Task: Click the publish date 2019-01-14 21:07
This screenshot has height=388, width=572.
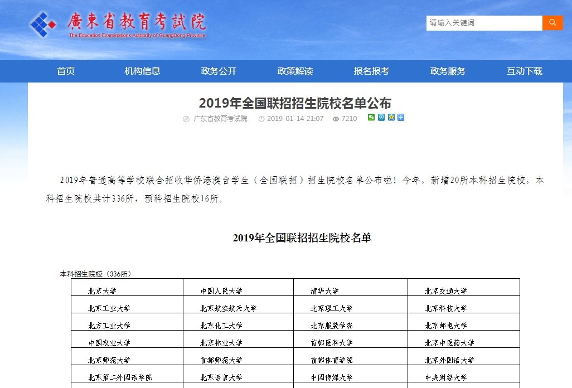Action: (295, 119)
